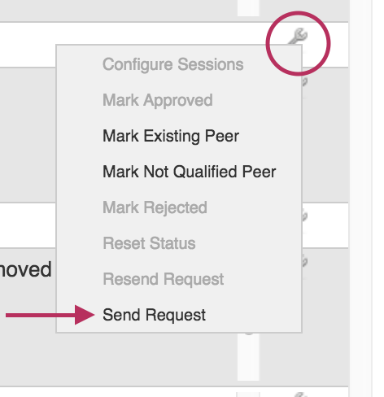Choose Resend Request menu item
Screen dimensions: 384x397
pyautogui.click(x=164, y=279)
